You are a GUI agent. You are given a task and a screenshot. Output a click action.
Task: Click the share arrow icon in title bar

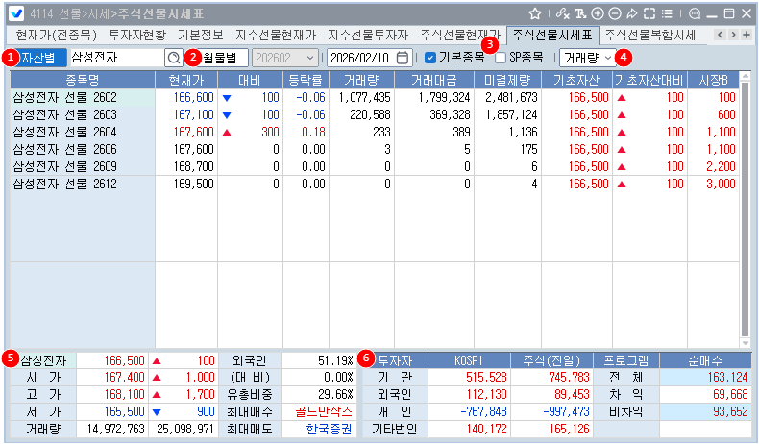632,13
